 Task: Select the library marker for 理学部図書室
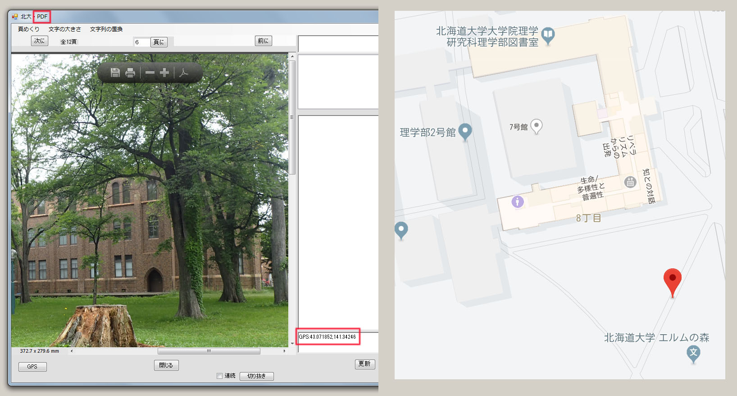pos(548,34)
